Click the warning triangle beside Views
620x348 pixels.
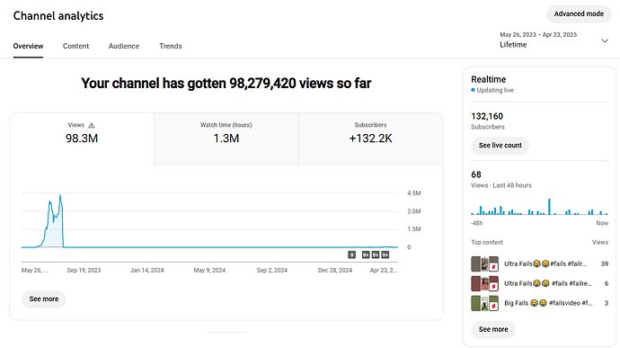[92, 125]
